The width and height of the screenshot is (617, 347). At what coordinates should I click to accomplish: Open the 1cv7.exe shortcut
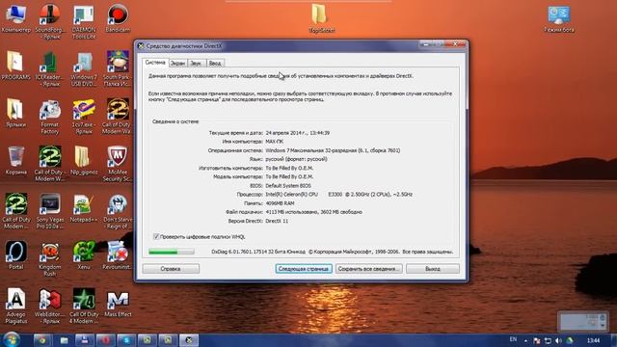coord(84,116)
